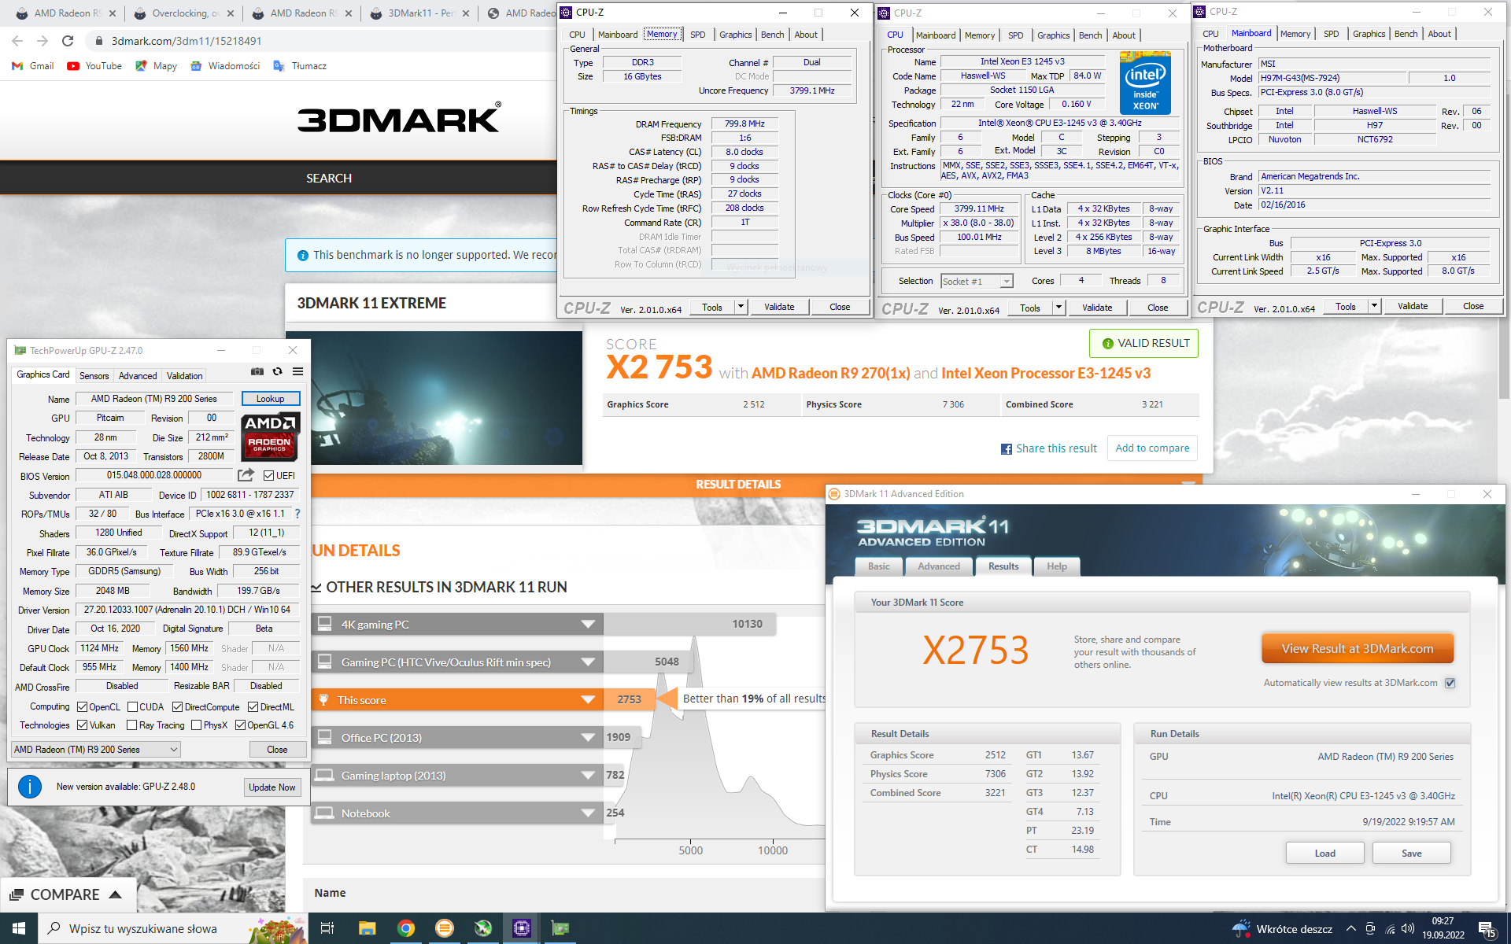1511x944 pixels.
Task: Expand the Gaming laptop (2013) row
Action: coord(588,776)
